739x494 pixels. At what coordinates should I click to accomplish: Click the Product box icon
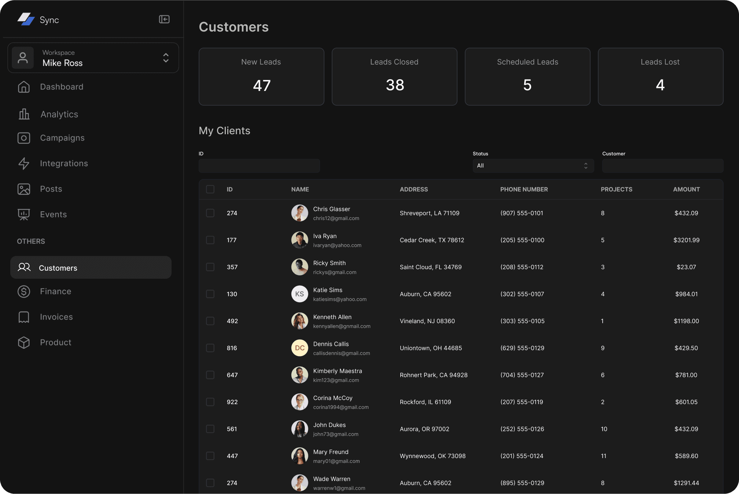click(x=24, y=343)
